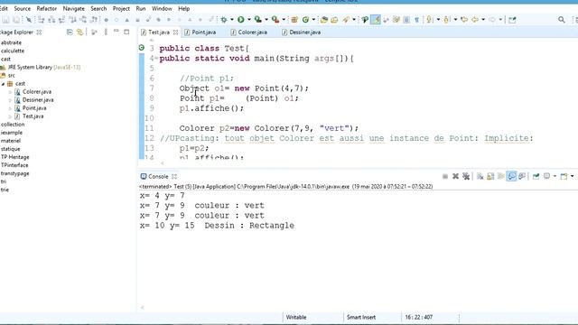Screen dimensions: 578x325
Task: Select the transtypage project
Action: click(15, 173)
